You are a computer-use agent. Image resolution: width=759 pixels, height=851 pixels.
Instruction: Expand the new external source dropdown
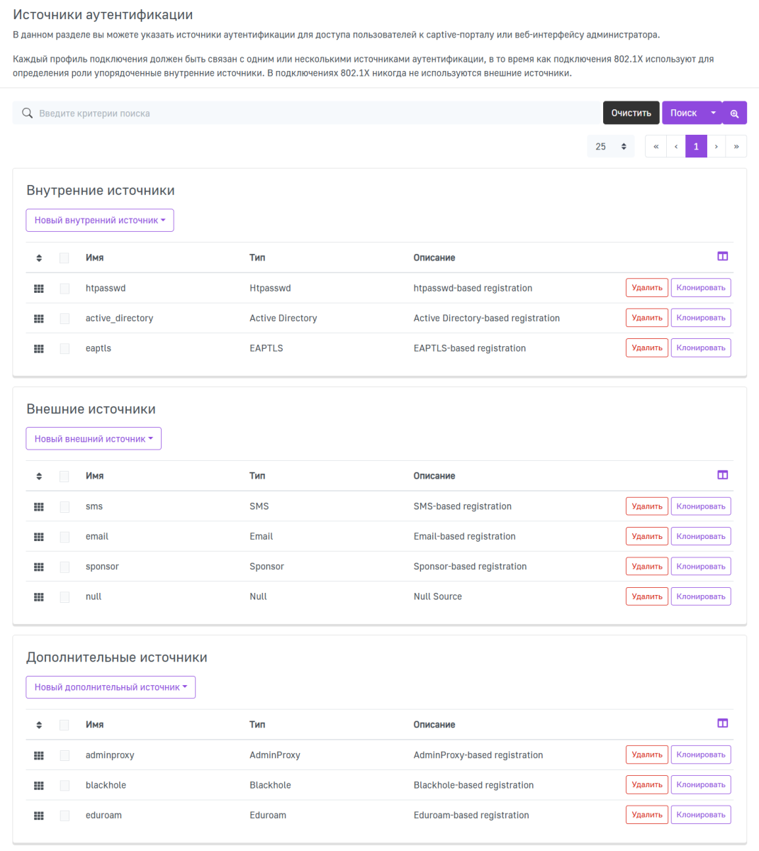tap(94, 439)
